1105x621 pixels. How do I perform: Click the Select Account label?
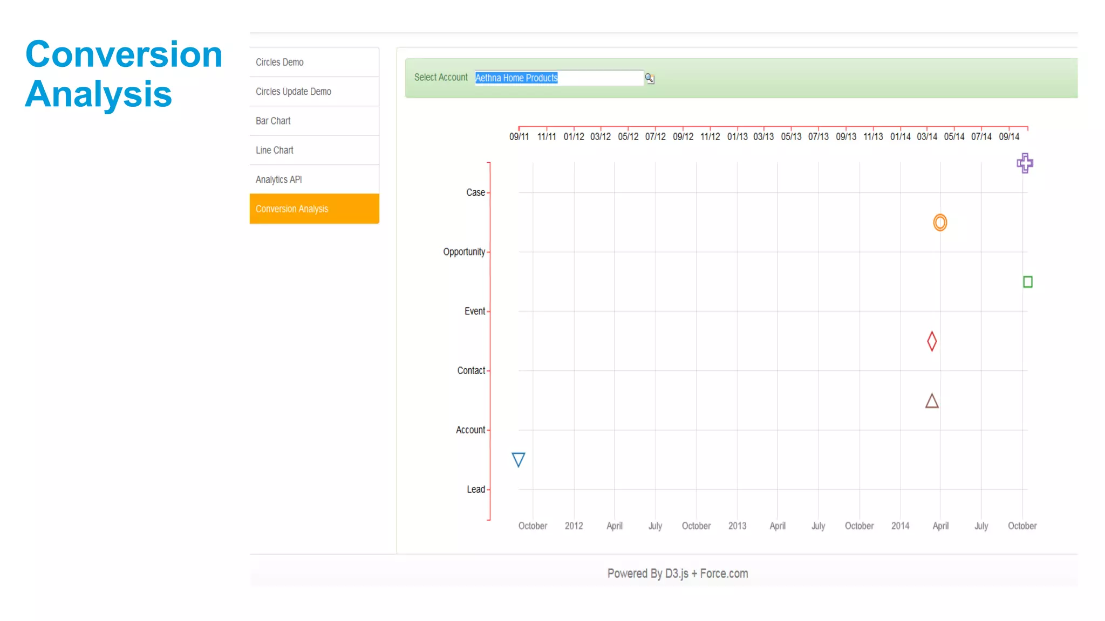(x=441, y=78)
